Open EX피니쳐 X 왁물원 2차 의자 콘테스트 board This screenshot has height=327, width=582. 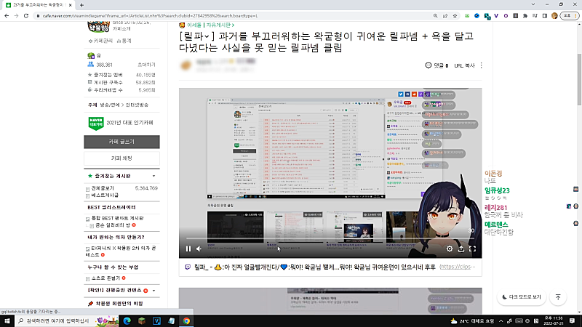click(x=121, y=251)
